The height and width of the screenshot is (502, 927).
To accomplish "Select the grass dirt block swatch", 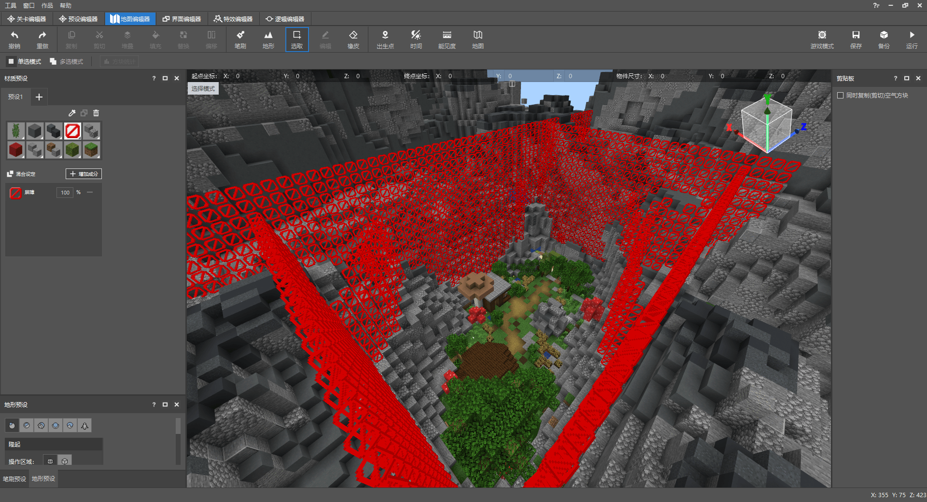I will [91, 150].
